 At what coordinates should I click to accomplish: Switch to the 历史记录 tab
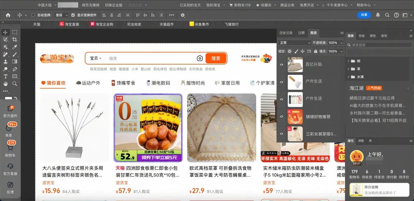coord(286,33)
